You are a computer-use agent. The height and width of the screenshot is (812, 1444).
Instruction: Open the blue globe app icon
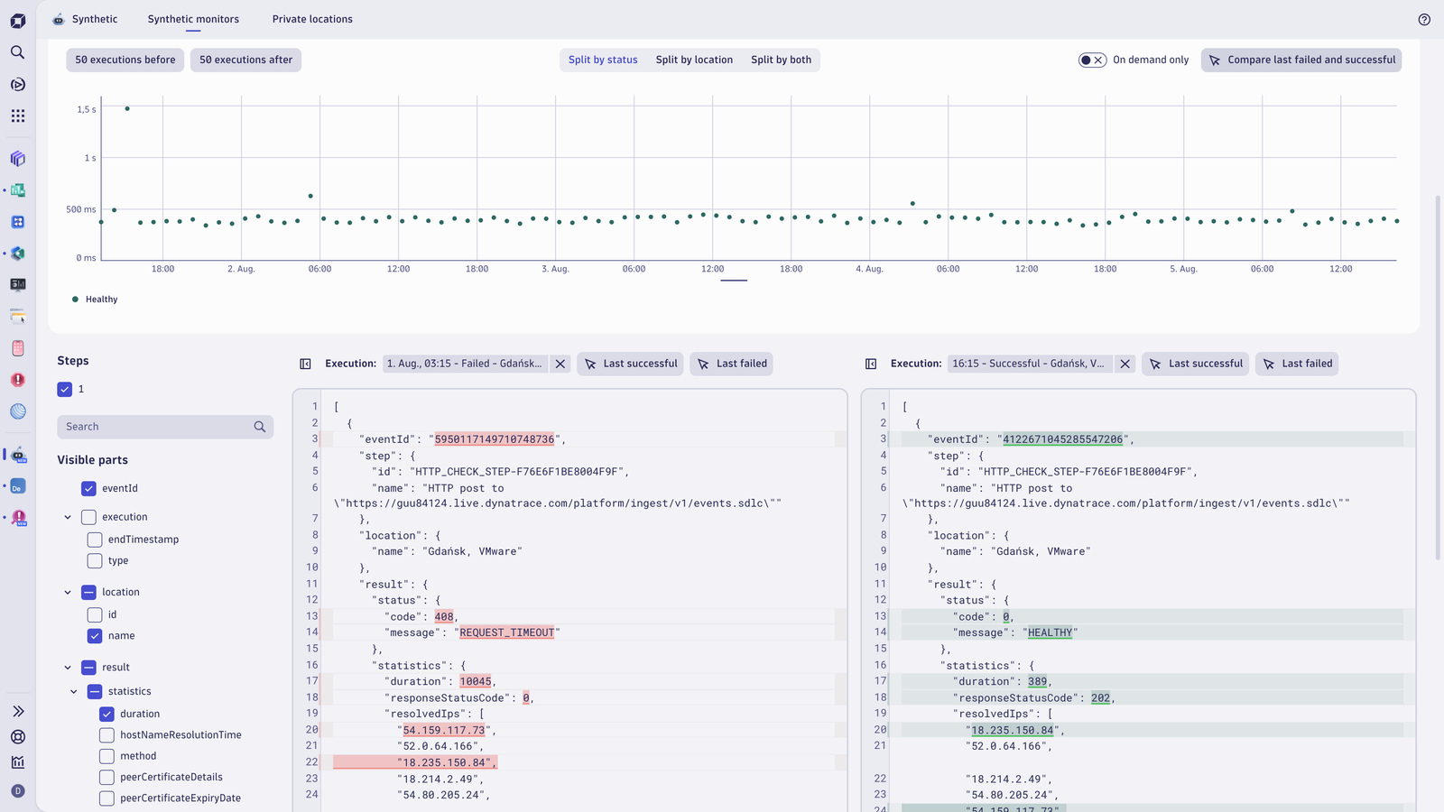(x=17, y=411)
